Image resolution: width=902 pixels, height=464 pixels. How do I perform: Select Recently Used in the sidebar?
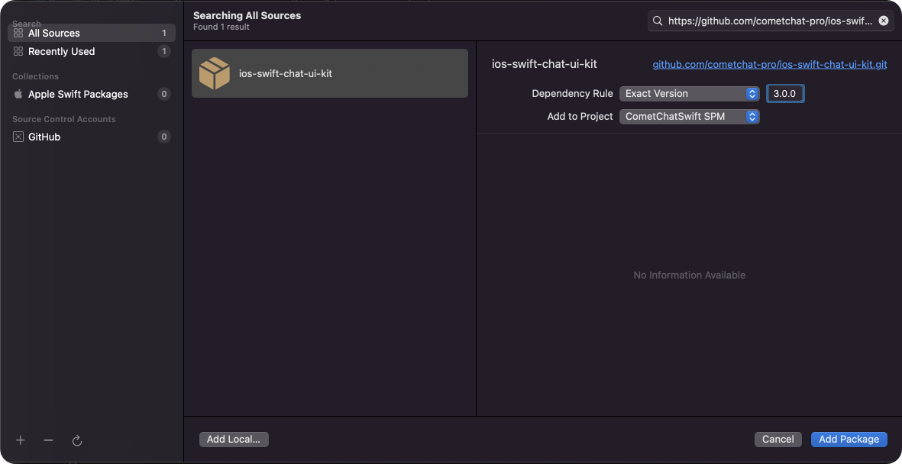point(92,51)
